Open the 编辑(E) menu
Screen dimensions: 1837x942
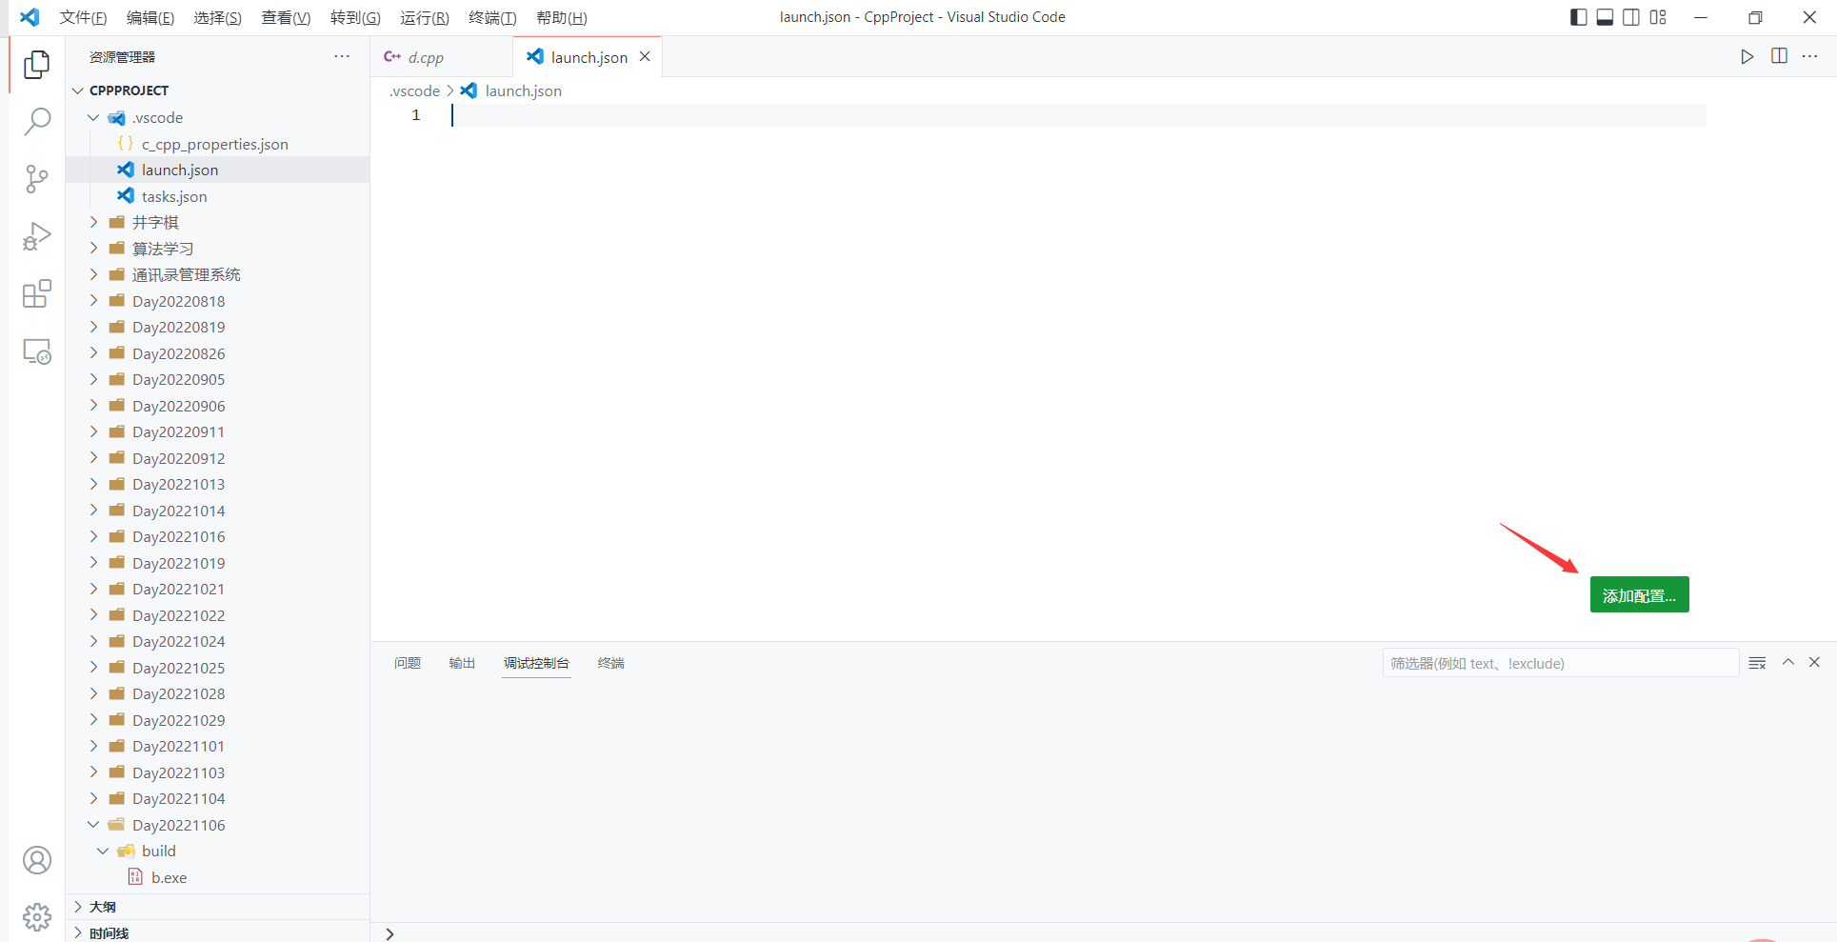tap(150, 17)
